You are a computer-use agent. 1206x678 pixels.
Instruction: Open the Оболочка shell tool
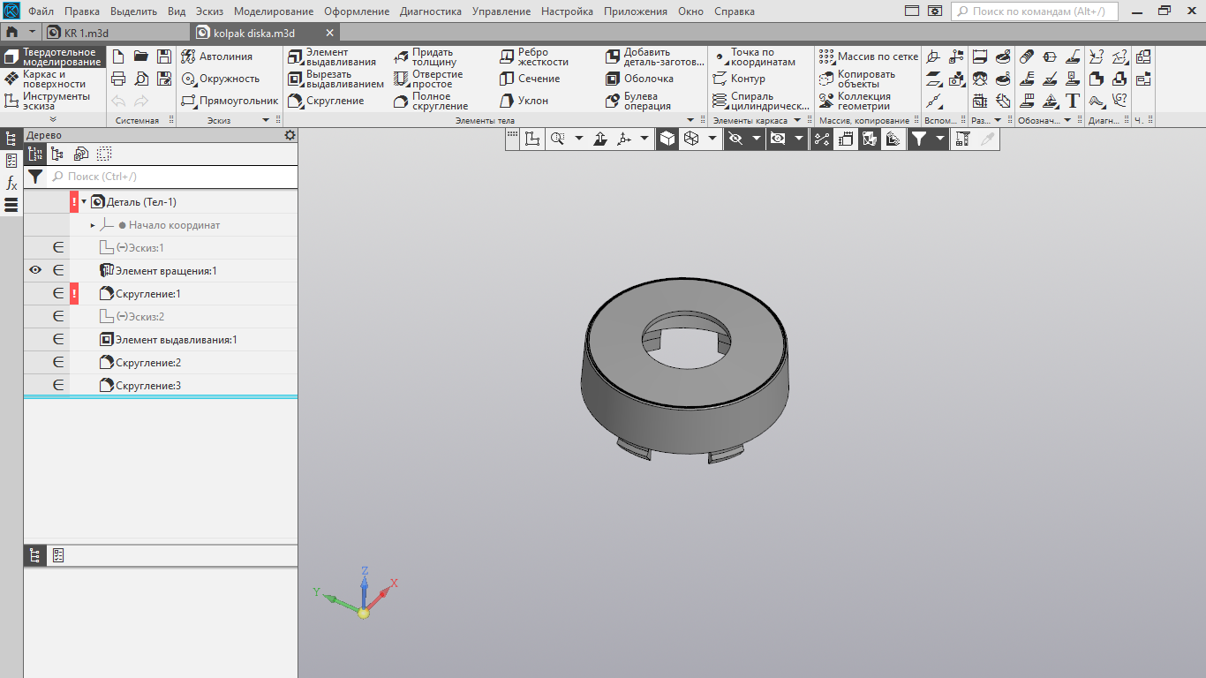640,79
